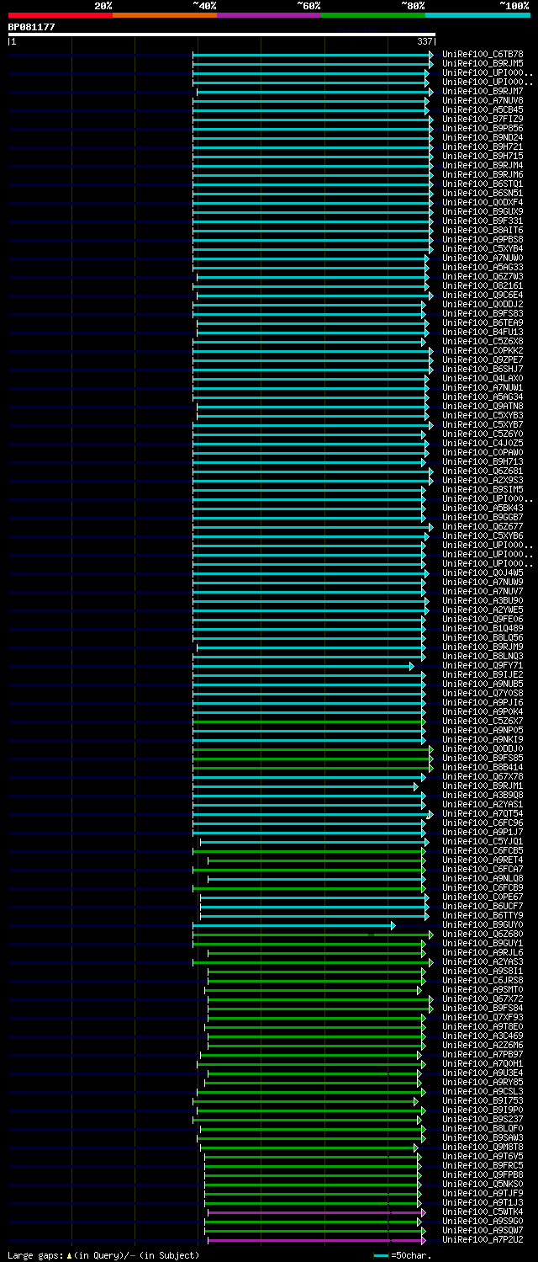Select the UniRef100_B9P856 entry
The image size is (538, 1262).
(483, 128)
